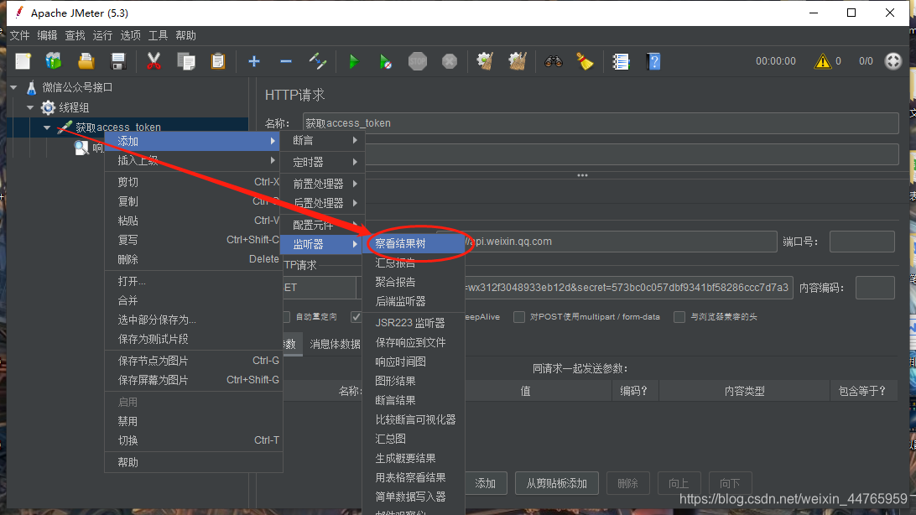916x515 pixels.
Task: Toggle the 自动重定向 checkbox
Action: tap(286, 316)
